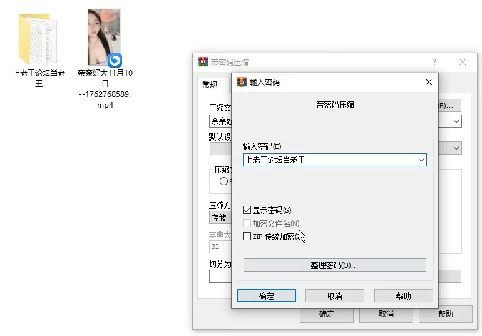The width and height of the screenshot is (482, 336).
Task: Click the 帮助 button in 带密码压缩 window
Action: coord(446,314)
